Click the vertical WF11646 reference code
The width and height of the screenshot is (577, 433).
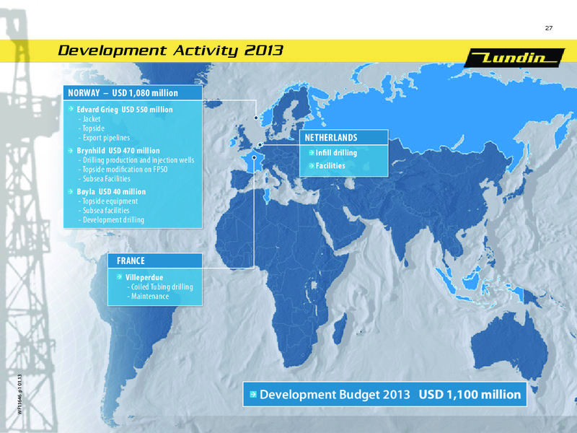(19, 394)
